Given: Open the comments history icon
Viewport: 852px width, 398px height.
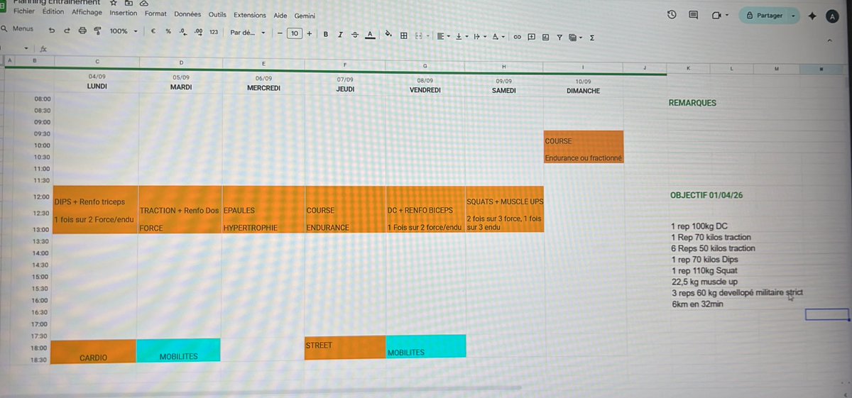Looking at the screenshot, I should pyautogui.click(x=694, y=15).
